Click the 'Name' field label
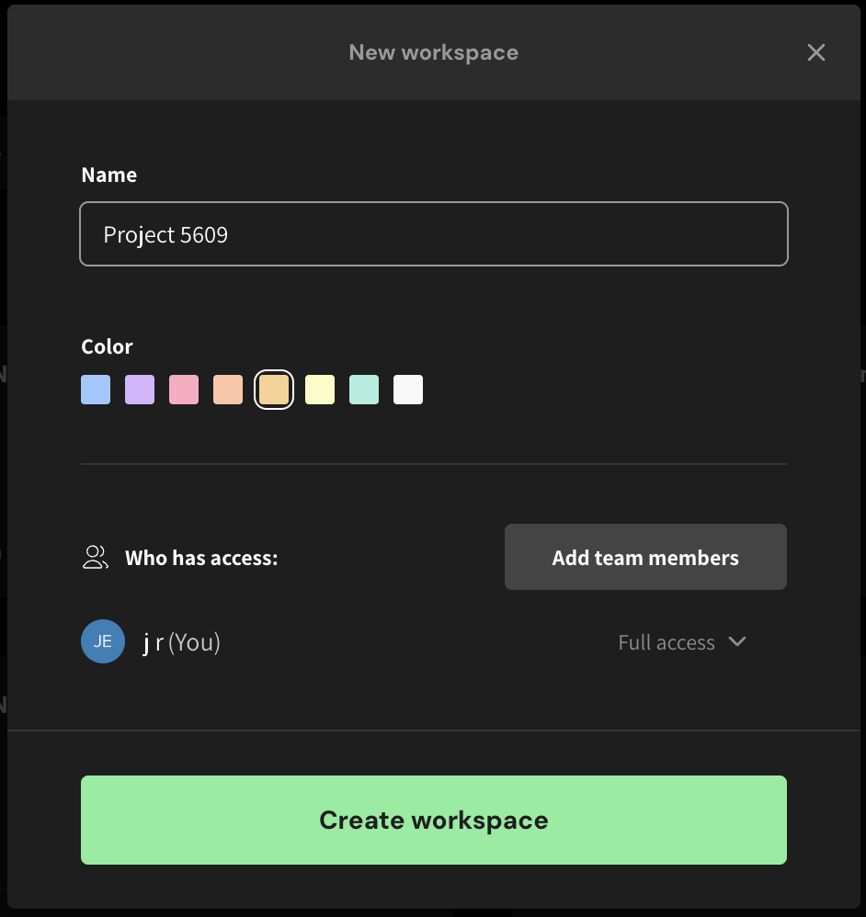This screenshot has height=917, width=866. (108, 175)
